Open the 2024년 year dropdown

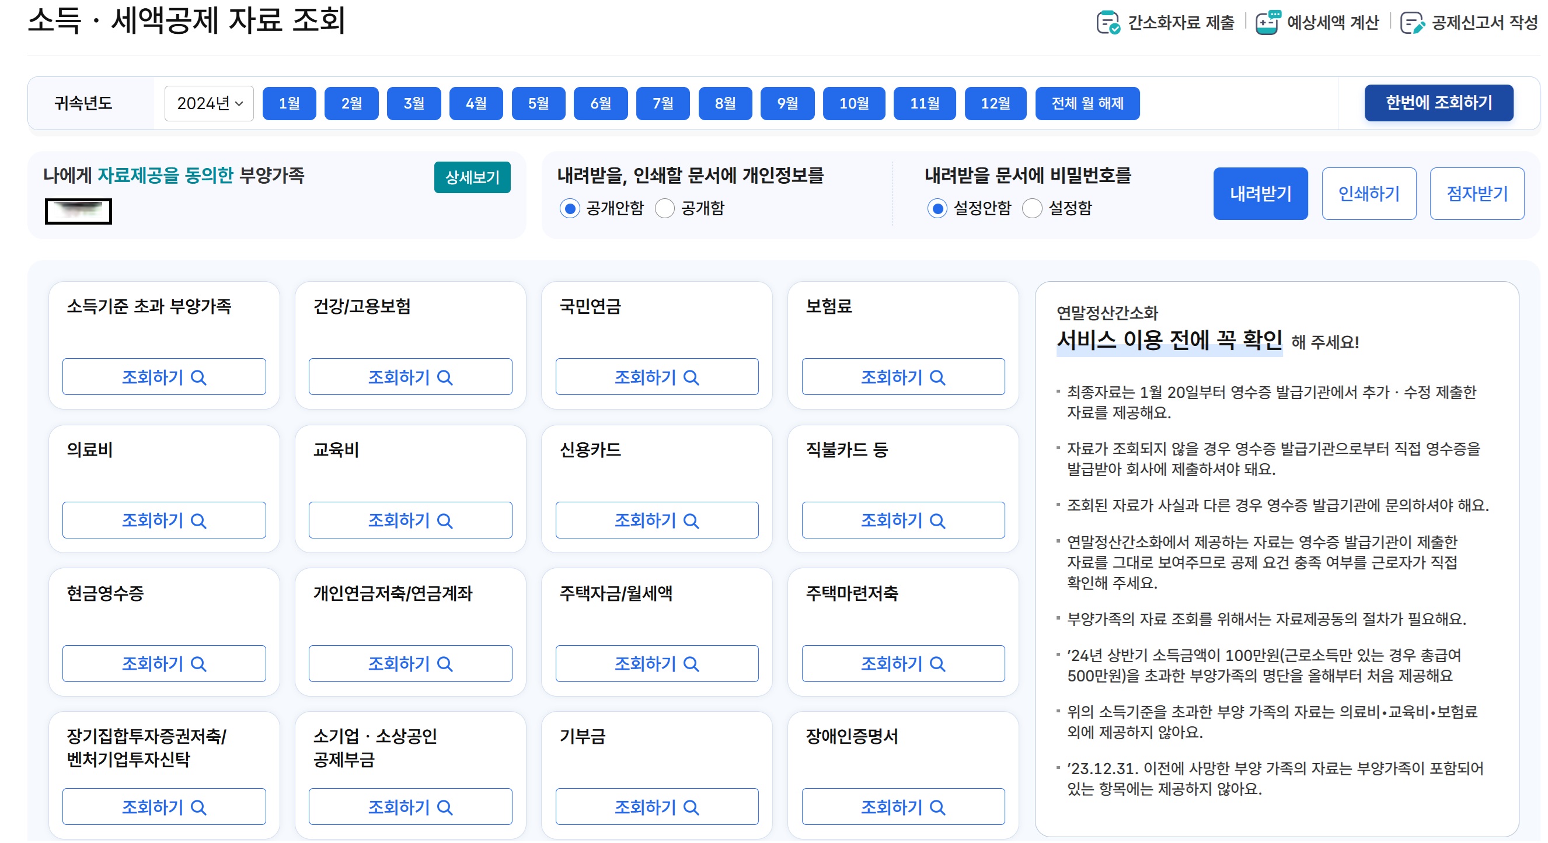click(x=209, y=103)
